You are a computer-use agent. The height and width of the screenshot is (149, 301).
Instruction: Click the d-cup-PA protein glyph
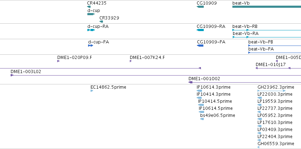[x=91, y=46]
